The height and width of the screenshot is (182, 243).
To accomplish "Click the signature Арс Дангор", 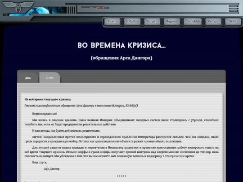I will (x=52, y=169).
